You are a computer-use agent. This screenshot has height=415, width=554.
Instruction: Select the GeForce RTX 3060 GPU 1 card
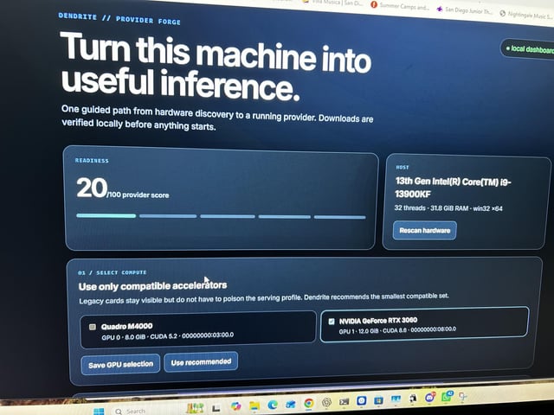click(x=424, y=324)
